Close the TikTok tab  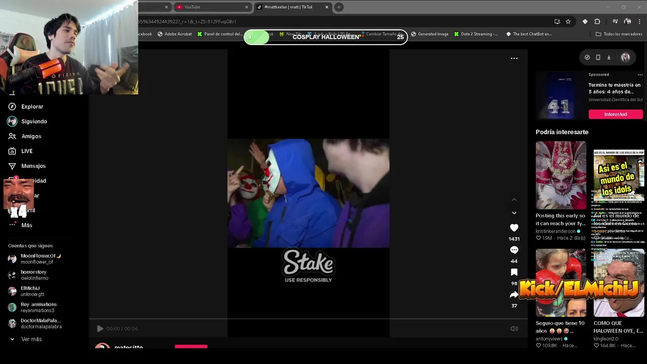click(x=327, y=7)
